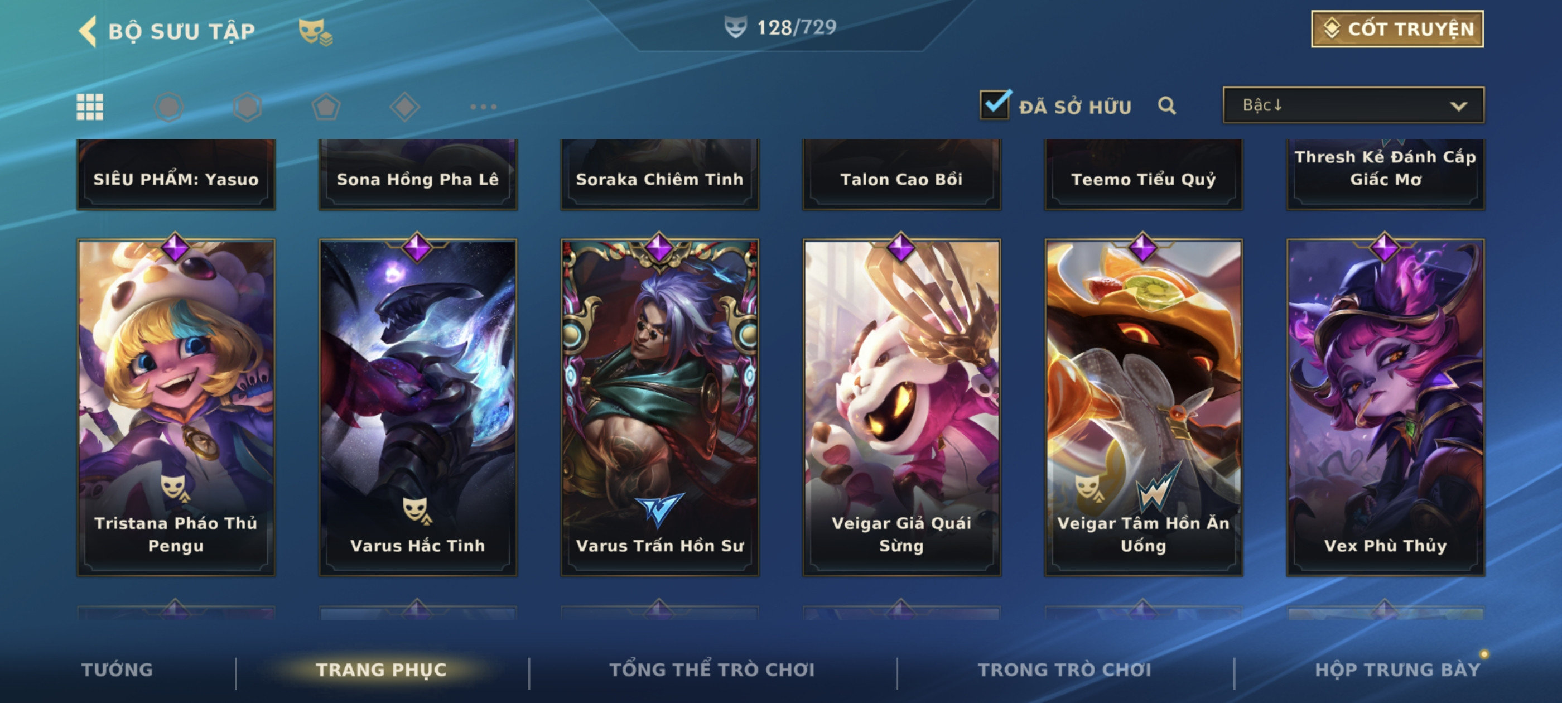The width and height of the screenshot is (1562, 703).
Task: Filter skins by diamond rarity icon
Action: [x=405, y=107]
